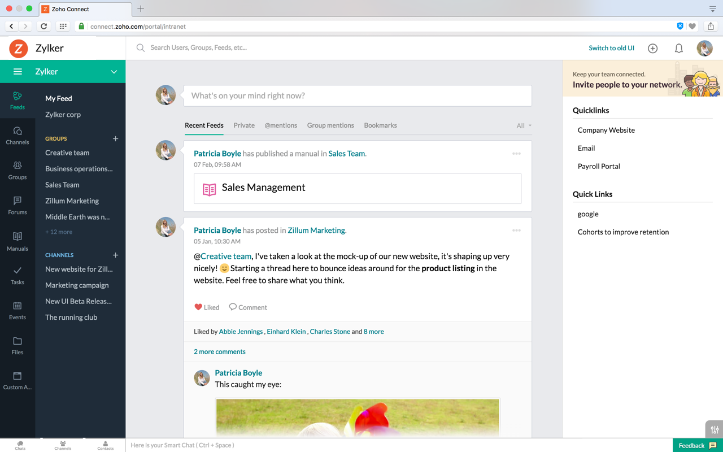Viewport: 723px width, 452px height.
Task: Open the profile avatar in top right
Action: tap(704, 49)
